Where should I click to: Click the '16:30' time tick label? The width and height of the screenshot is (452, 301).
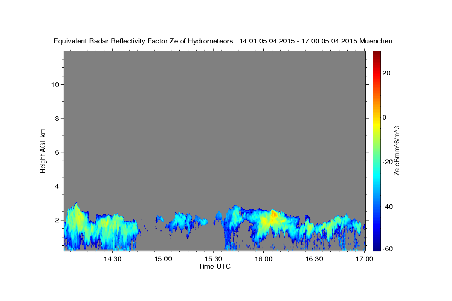(x=314, y=259)
